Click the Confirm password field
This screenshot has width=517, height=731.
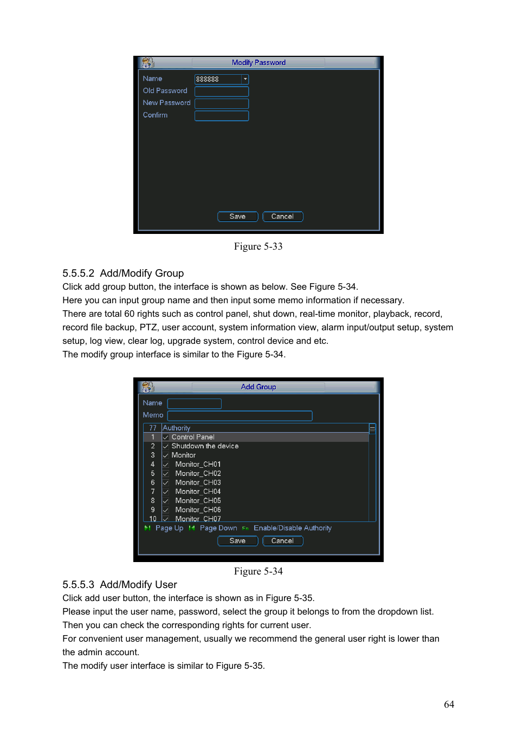[x=222, y=115]
